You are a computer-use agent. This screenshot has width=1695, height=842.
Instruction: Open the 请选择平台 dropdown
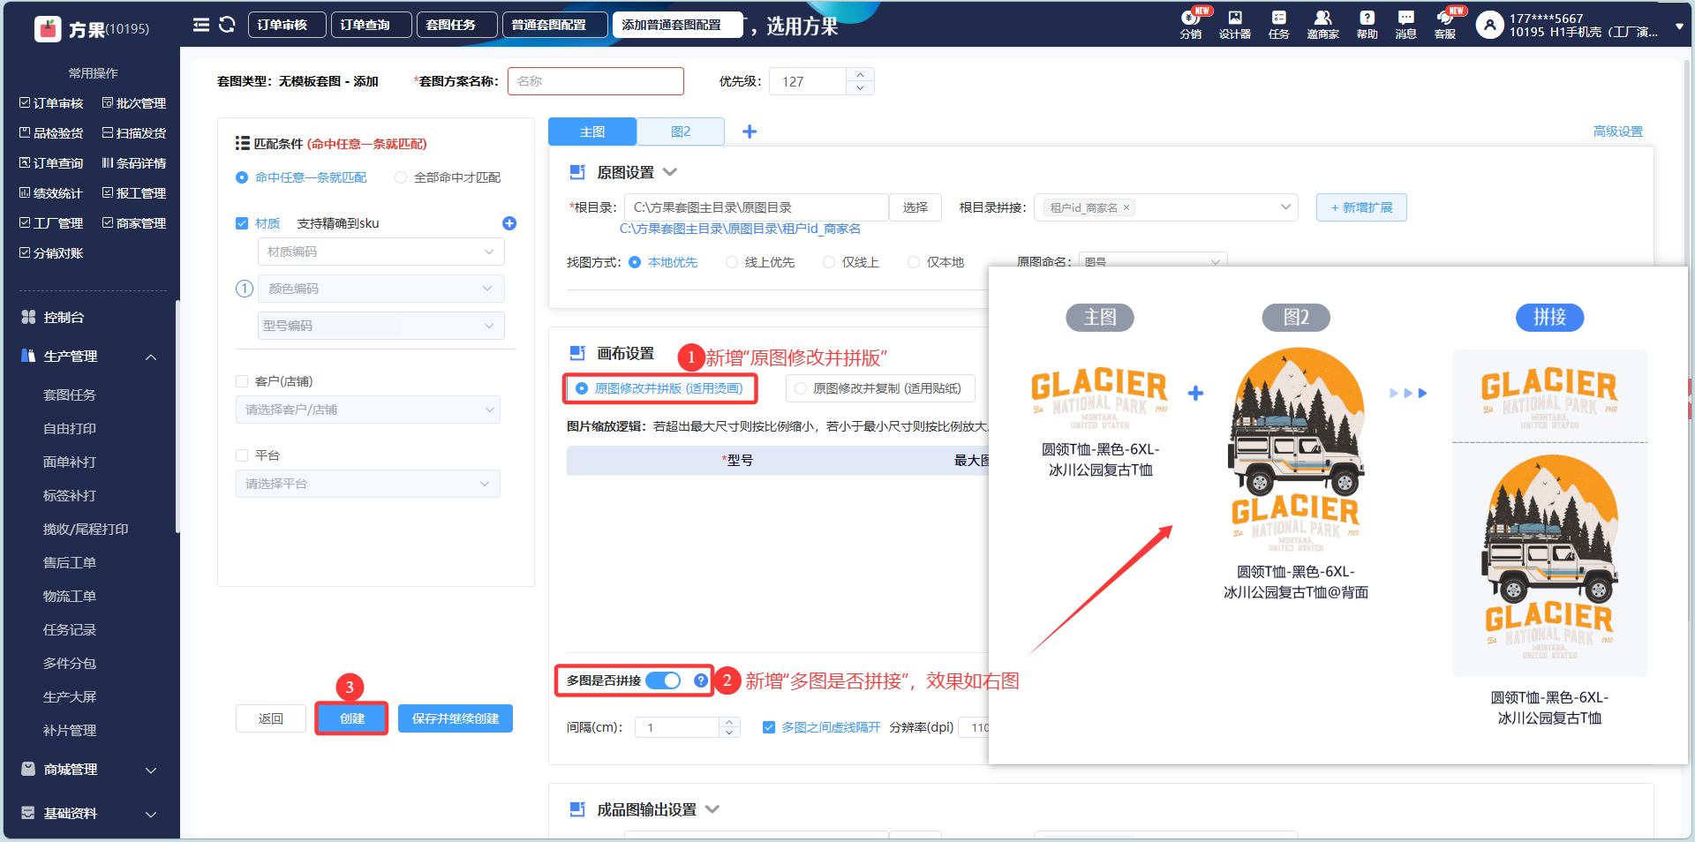(x=368, y=484)
